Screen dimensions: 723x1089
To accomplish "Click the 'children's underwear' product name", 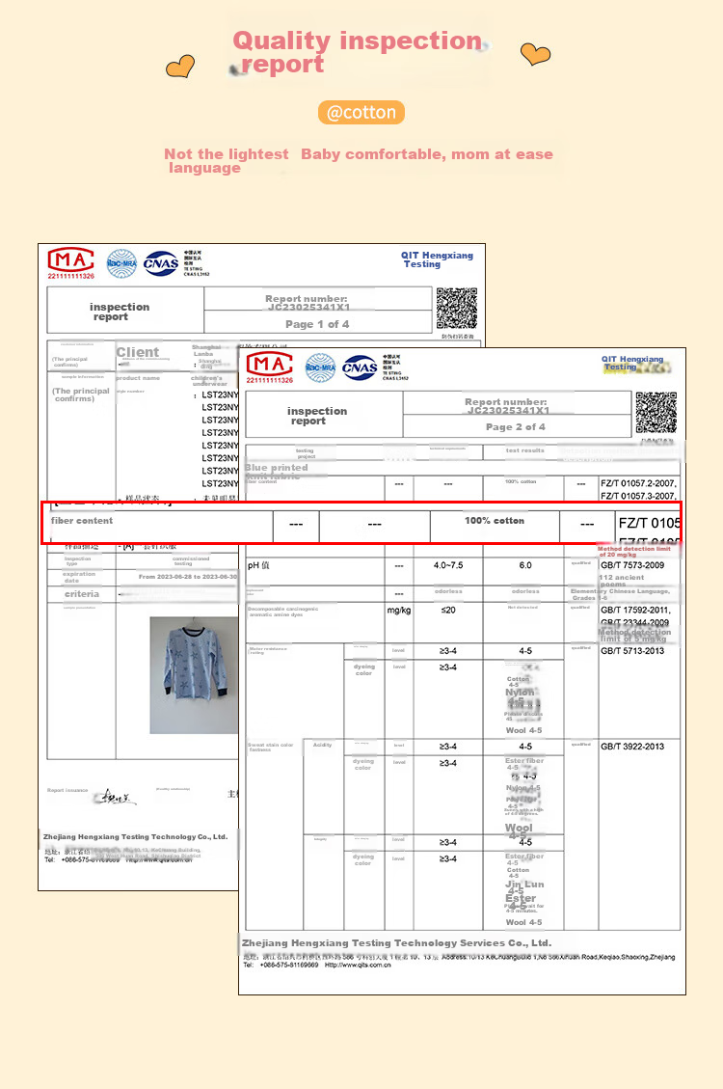I will pyautogui.click(x=207, y=381).
